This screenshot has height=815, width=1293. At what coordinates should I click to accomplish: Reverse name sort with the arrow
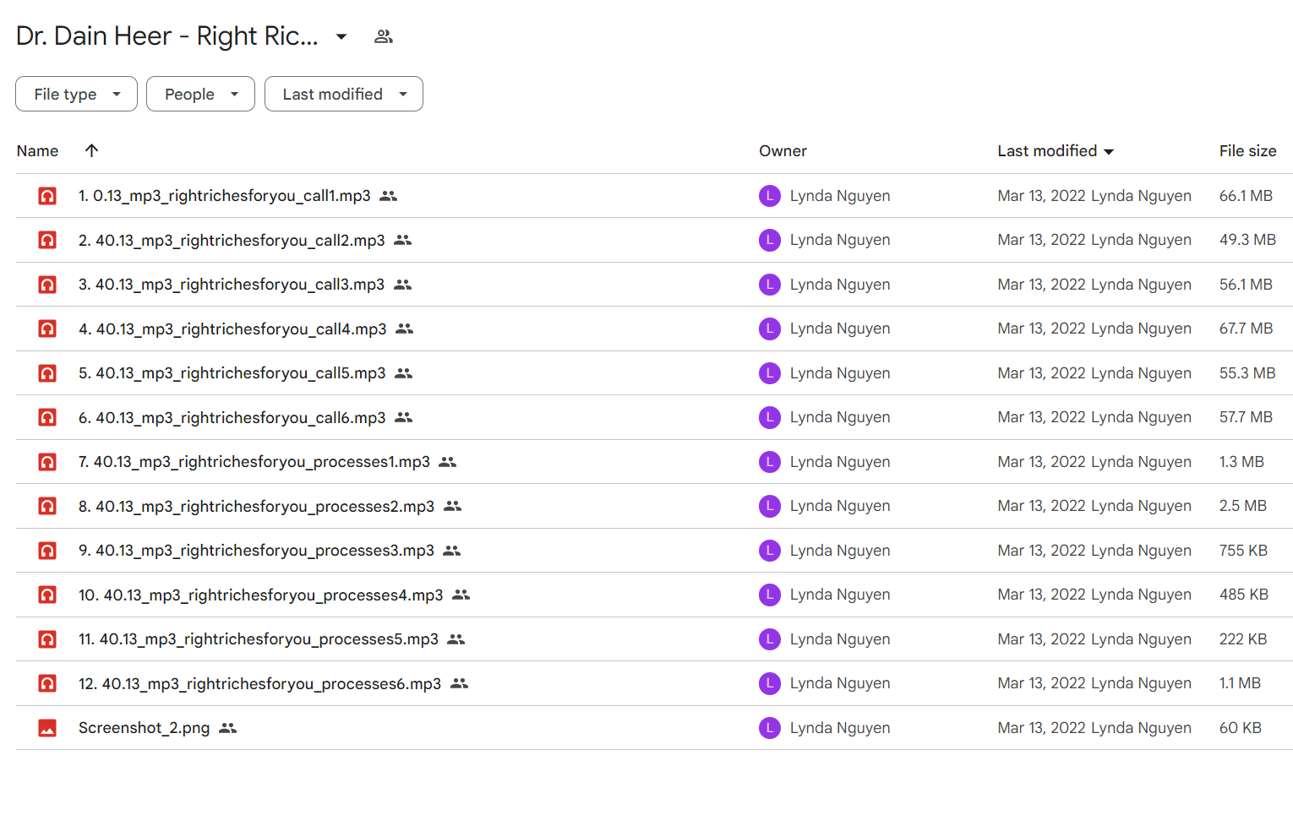coord(92,150)
